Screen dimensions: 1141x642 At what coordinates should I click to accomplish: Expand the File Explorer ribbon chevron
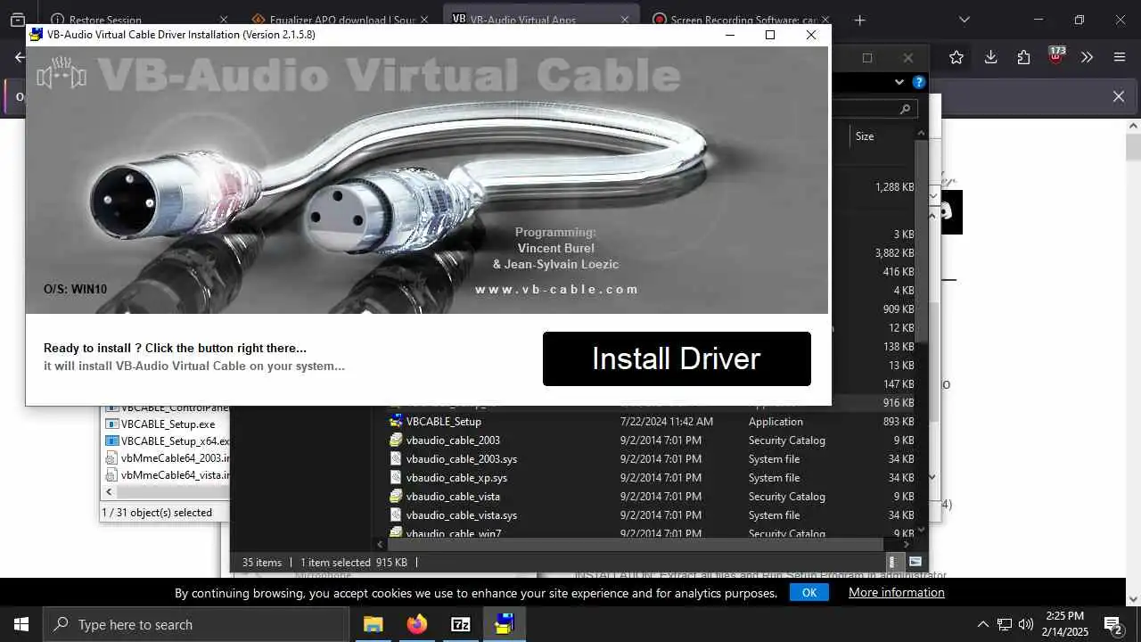(899, 82)
